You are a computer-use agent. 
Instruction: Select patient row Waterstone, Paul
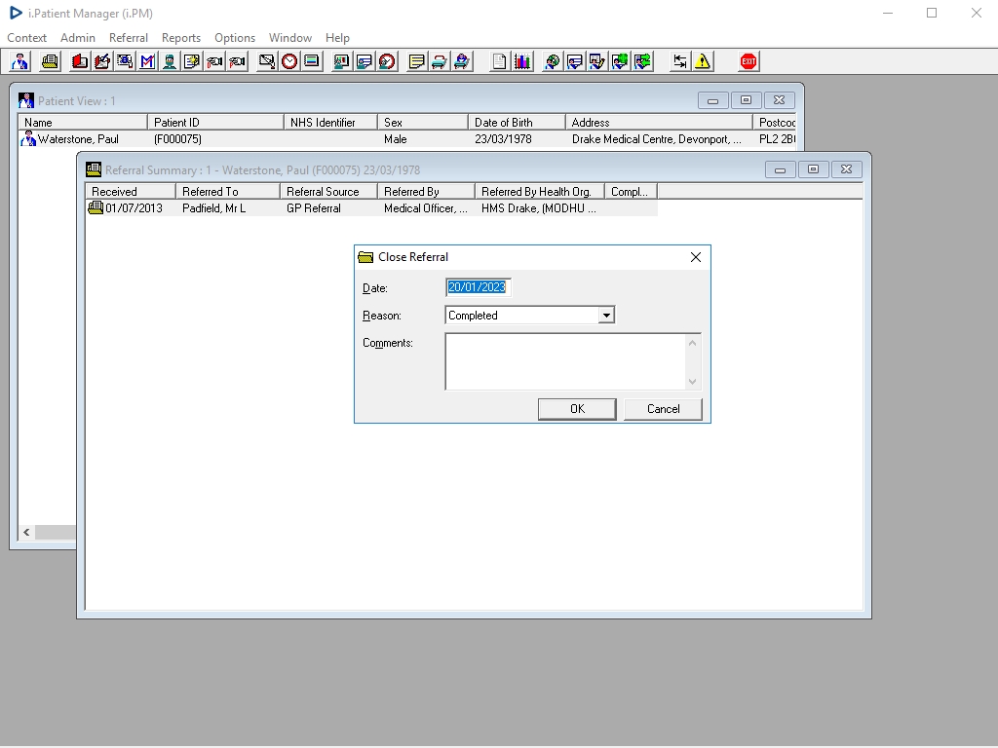[406, 139]
